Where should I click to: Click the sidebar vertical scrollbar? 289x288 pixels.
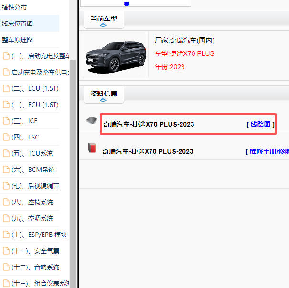73,173
